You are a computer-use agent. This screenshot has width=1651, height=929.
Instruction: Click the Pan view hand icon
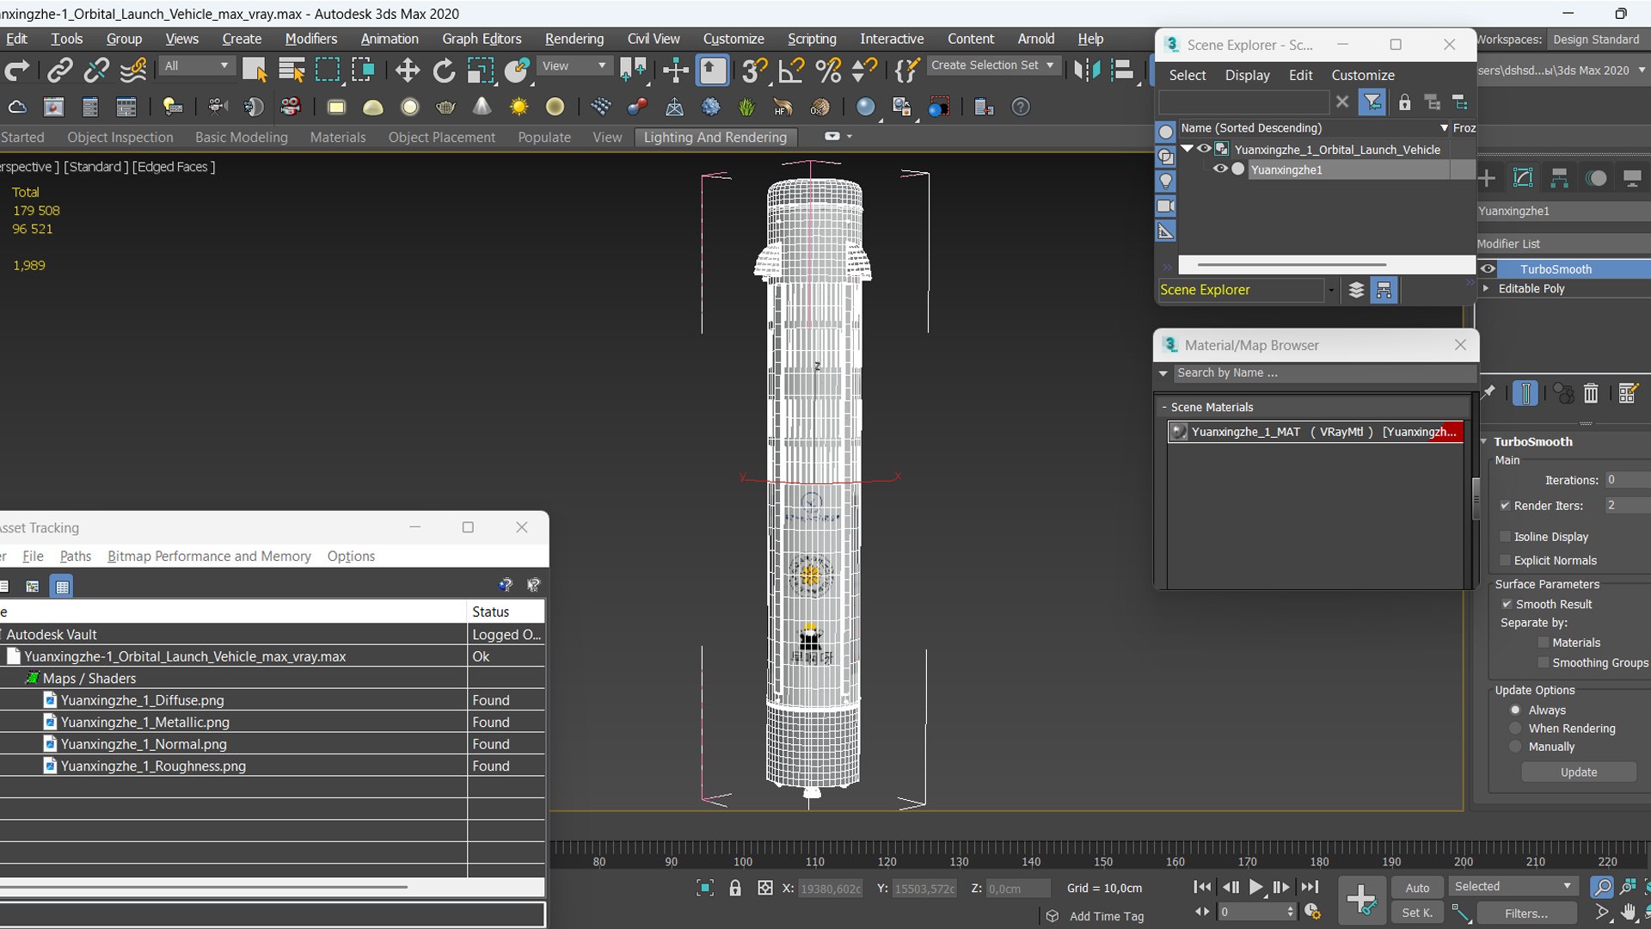1629,913
